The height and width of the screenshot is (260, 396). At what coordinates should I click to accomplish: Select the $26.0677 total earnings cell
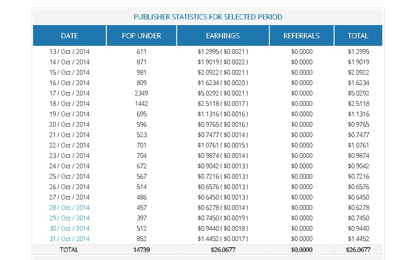223,250
